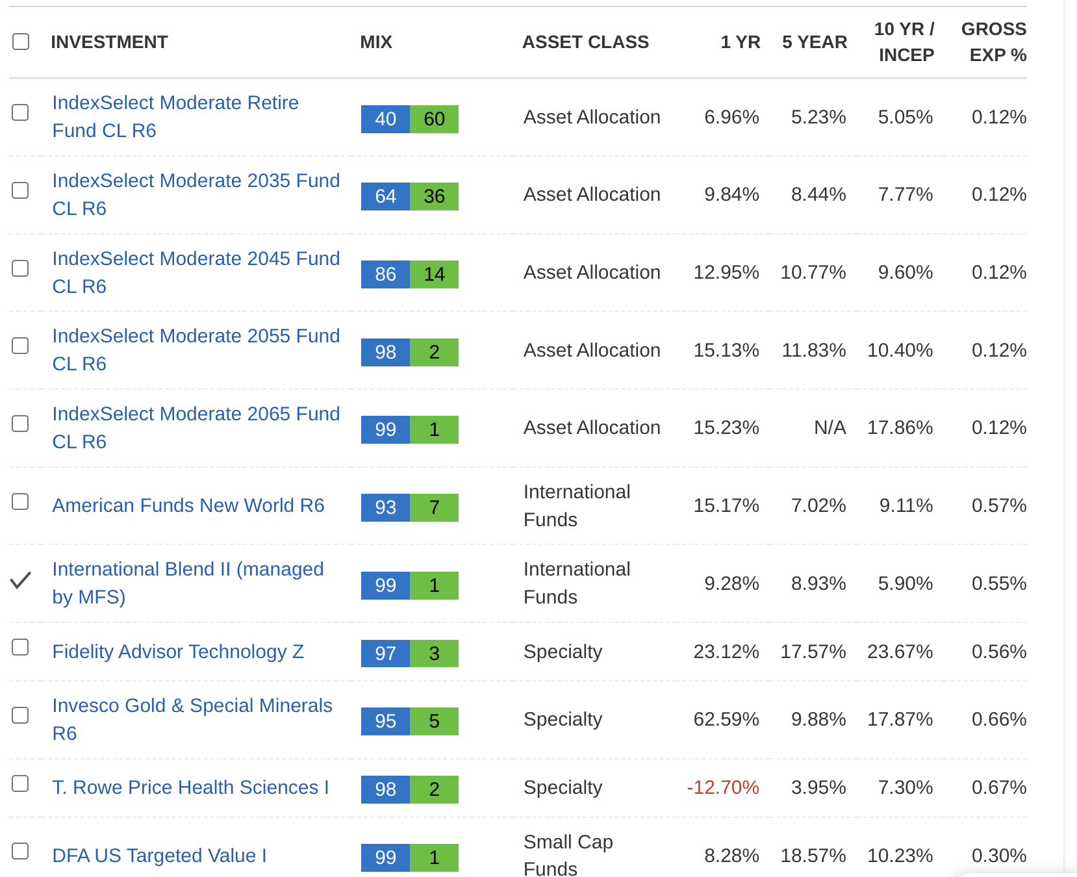Click the 62.59% one-year return value

726,719
